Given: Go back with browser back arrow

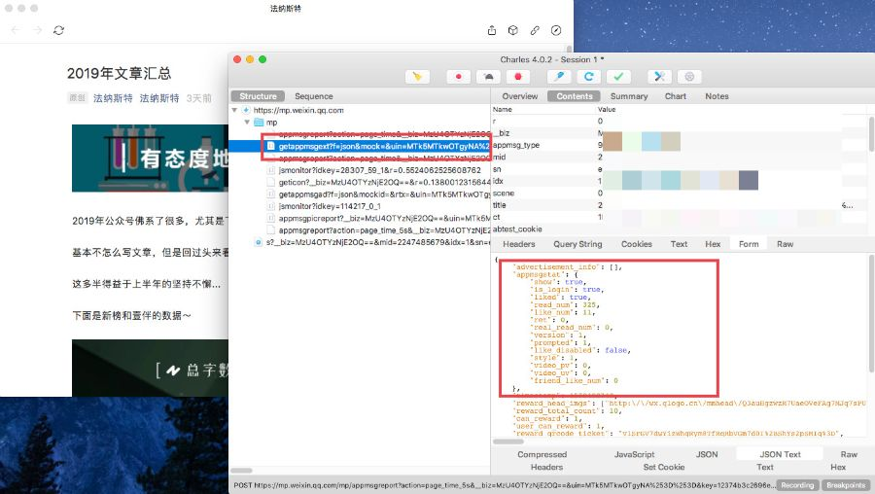Looking at the screenshot, I should tap(16, 30).
